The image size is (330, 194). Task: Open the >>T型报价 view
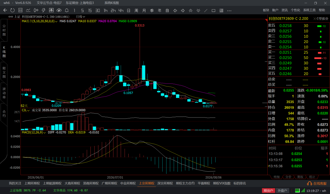(x=321, y=19)
